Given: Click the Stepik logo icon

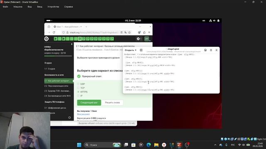Looking at the screenshot, I should (x=47, y=38).
